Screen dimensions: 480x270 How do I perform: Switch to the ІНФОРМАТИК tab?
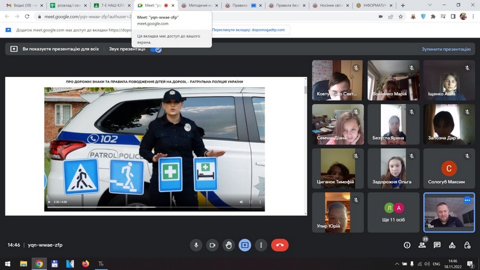coord(374,5)
